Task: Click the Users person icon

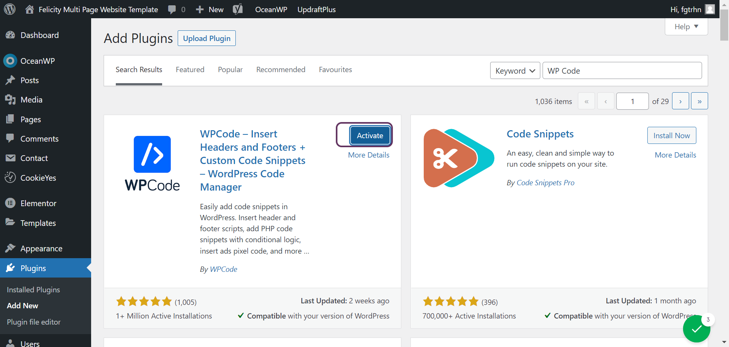Action: 11,343
